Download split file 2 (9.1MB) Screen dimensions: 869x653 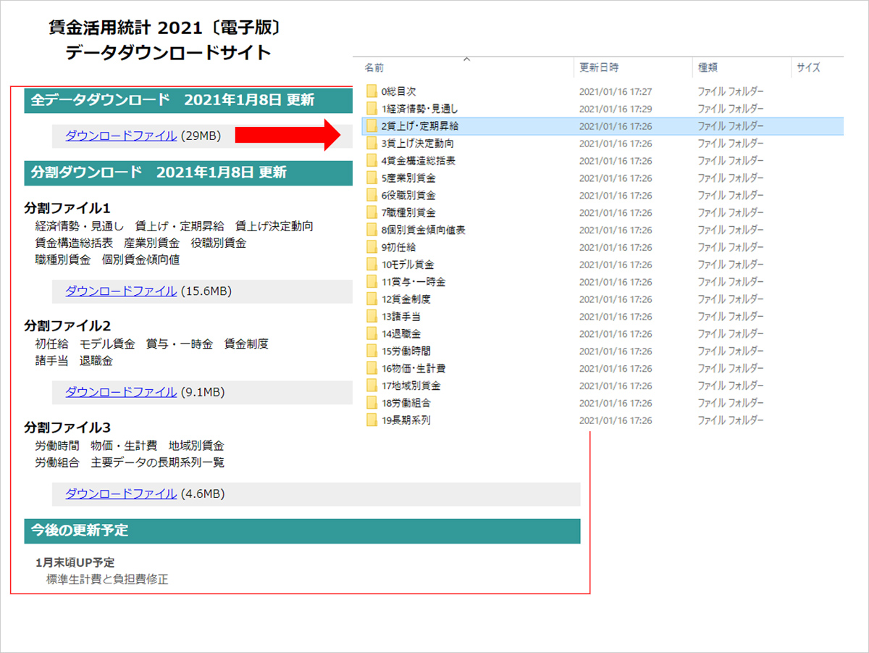pyautogui.click(x=121, y=392)
